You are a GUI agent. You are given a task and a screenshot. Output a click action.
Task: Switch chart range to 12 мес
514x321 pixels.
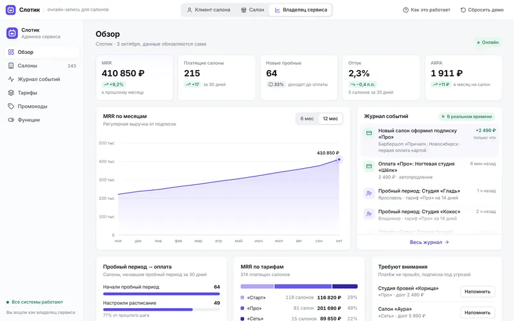330,119
